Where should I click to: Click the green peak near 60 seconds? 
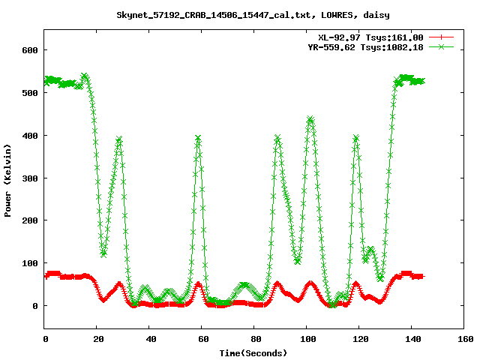pyautogui.click(x=198, y=138)
